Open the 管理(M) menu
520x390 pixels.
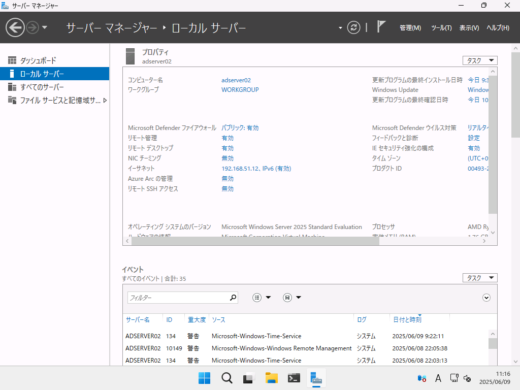pos(410,28)
